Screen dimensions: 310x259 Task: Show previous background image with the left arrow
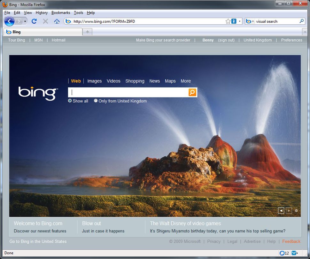pos(281,210)
